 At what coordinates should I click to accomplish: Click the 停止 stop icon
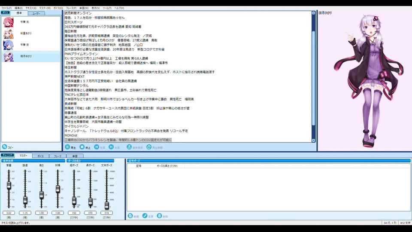(x=82, y=147)
